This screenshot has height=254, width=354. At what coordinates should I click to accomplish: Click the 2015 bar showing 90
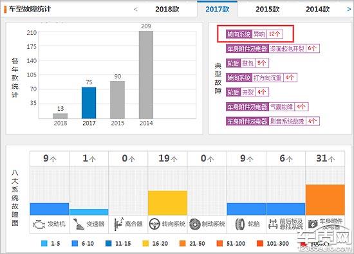click(x=117, y=100)
